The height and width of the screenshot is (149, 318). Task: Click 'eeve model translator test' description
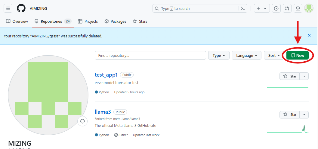pos(117,83)
